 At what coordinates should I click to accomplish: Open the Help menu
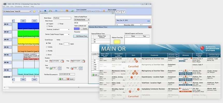tap(32, 6)
